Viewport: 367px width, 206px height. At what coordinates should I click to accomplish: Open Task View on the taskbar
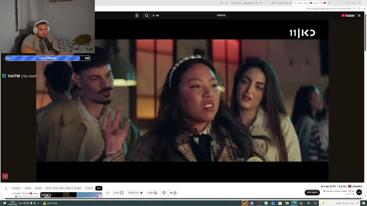click(x=309, y=203)
